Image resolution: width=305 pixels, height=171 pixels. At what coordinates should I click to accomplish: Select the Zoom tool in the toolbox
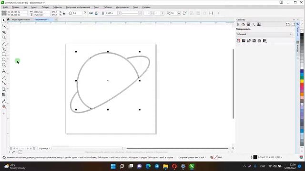[4, 38]
